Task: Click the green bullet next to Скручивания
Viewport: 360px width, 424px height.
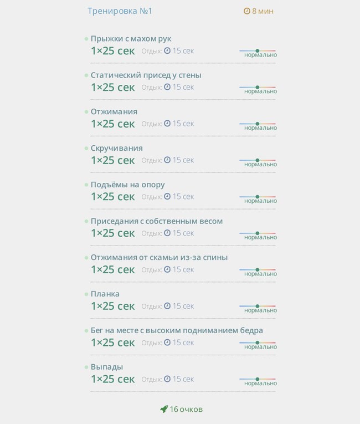Action: 86,148
